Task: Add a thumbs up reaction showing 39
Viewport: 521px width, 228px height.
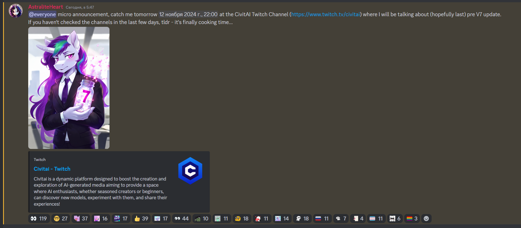Action: point(141,218)
